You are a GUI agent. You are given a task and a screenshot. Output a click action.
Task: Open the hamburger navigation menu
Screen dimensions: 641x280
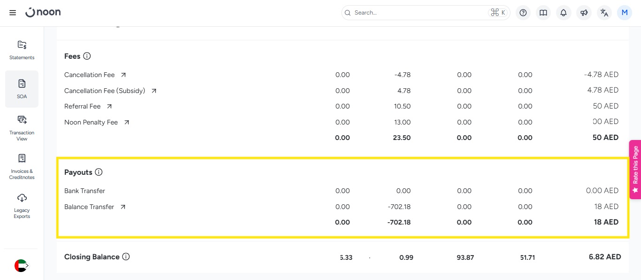(x=13, y=13)
